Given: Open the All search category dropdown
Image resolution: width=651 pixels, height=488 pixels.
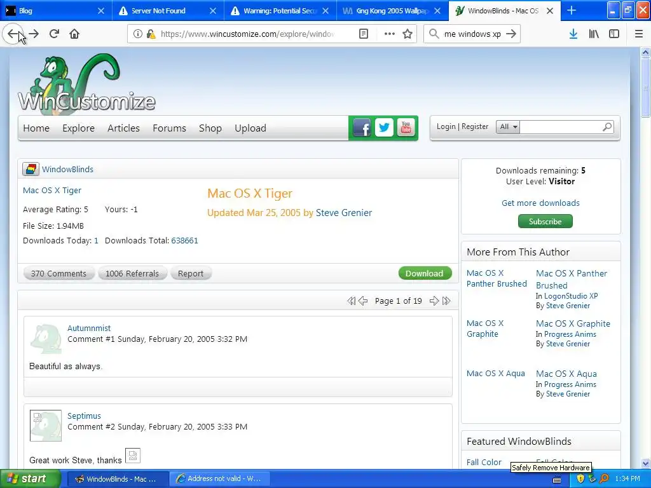Looking at the screenshot, I should click(x=508, y=126).
